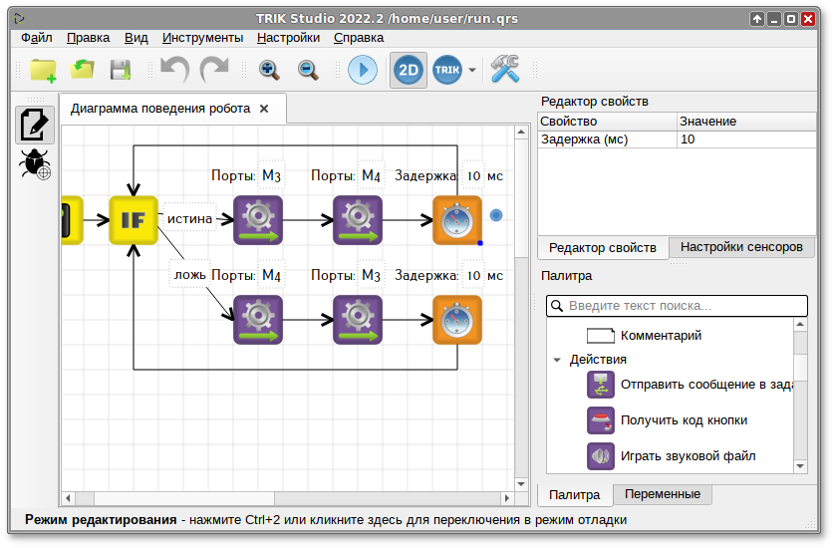The image size is (834, 548).
Task: Switch to the Настройки сенсоров tab
Action: (x=740, y=248)
